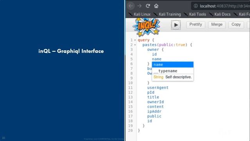The width and height of the screenshot is (250, 141).
Task: Click line number 11 in gutter
Action: coord(130,88)
